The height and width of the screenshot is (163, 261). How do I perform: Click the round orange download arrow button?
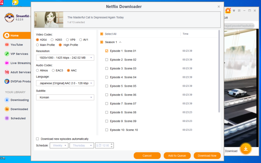[x=246, y=149]
